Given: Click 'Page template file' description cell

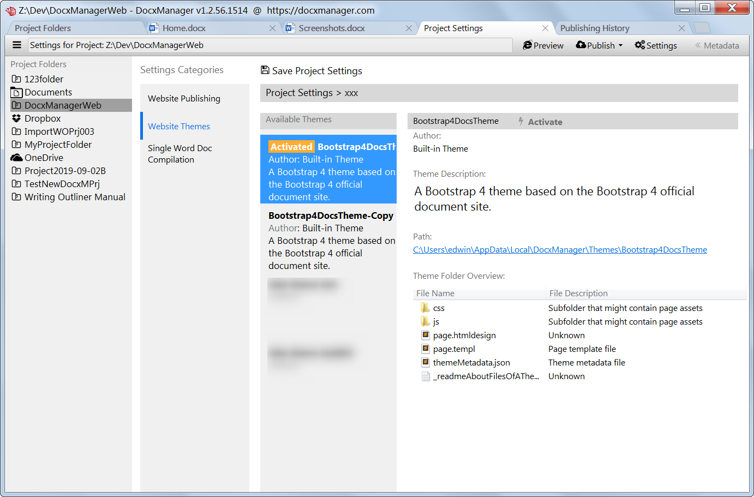Looking at the screenshot, I should coord(582,349).
